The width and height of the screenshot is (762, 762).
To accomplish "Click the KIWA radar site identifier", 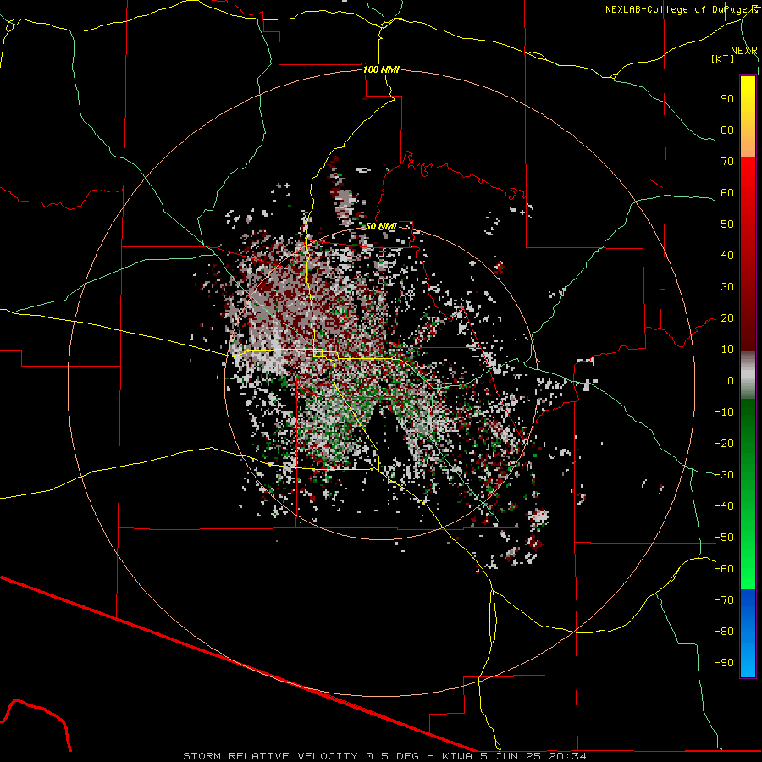I will [x=457, y=756].
